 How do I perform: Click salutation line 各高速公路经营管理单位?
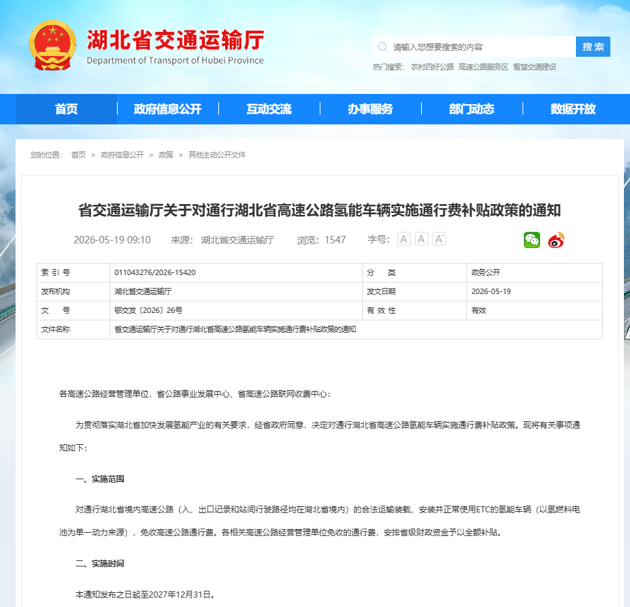[x=195, y=394]
